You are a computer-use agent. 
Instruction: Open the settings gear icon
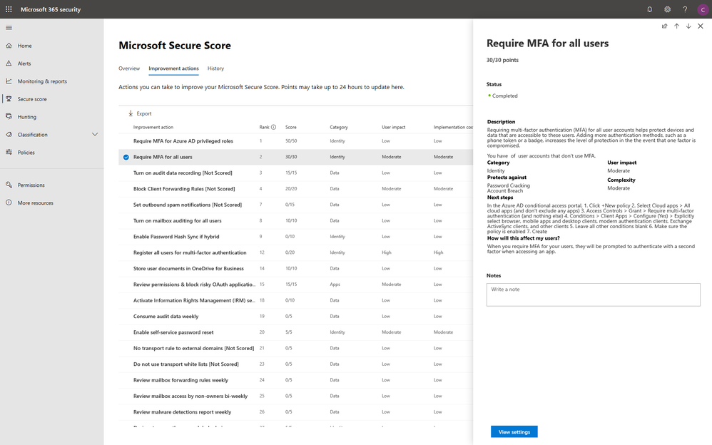(x=667, y=9)
